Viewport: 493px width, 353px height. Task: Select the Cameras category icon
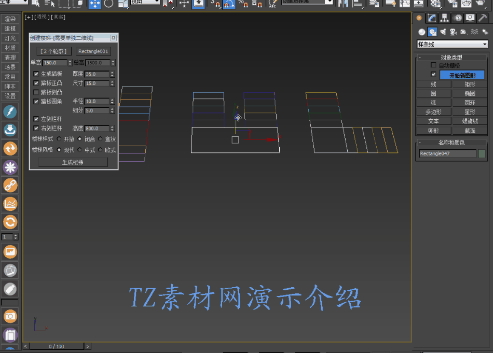(x=453, y=32)
